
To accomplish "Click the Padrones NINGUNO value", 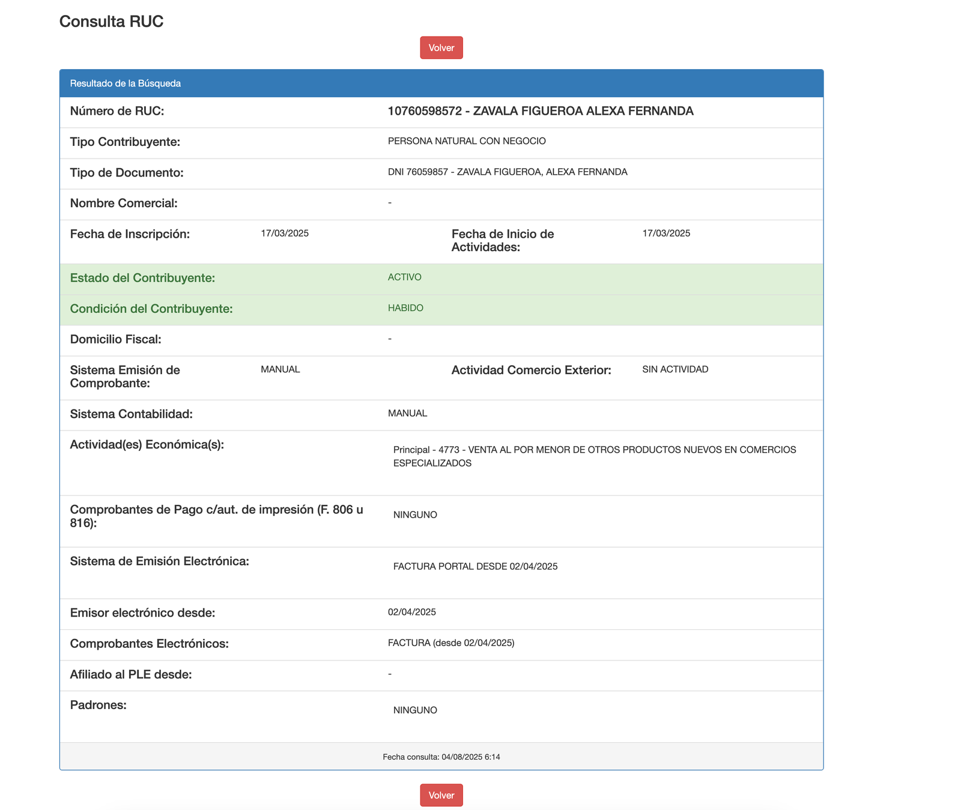I will tap(415, 710).
